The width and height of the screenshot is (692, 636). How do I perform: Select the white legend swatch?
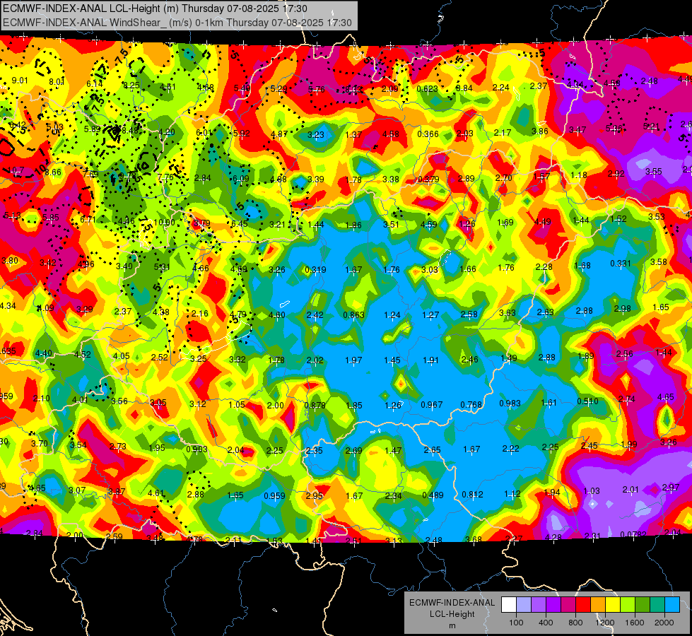click(x=509, y=605)
